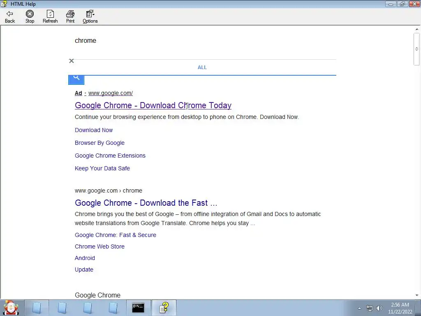The height and width of the screenshot is (316, 421).
Task: Open 'Browser By Google' link
Action: coord(99,143)
